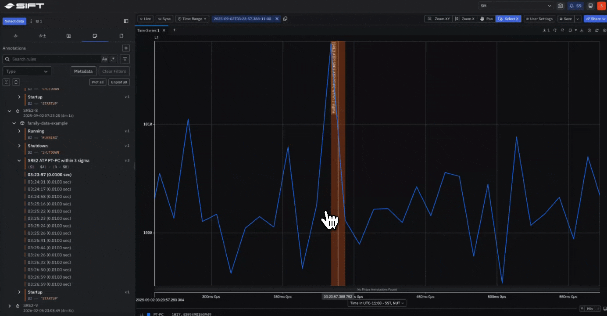Select the Select X tool
Image resolution: width=607 pixels, height=316 pixels.
click(509, 19)
